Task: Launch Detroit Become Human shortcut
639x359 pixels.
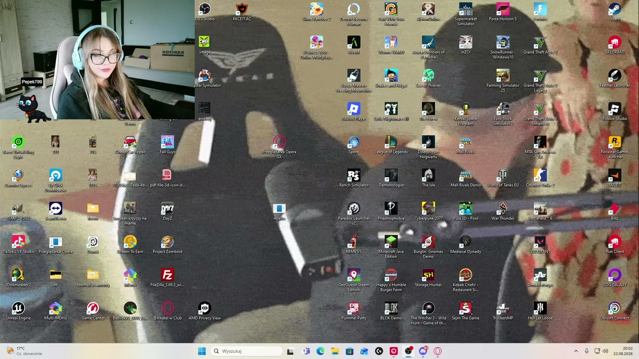Action: pyautogui.click(x=353, y=14)
